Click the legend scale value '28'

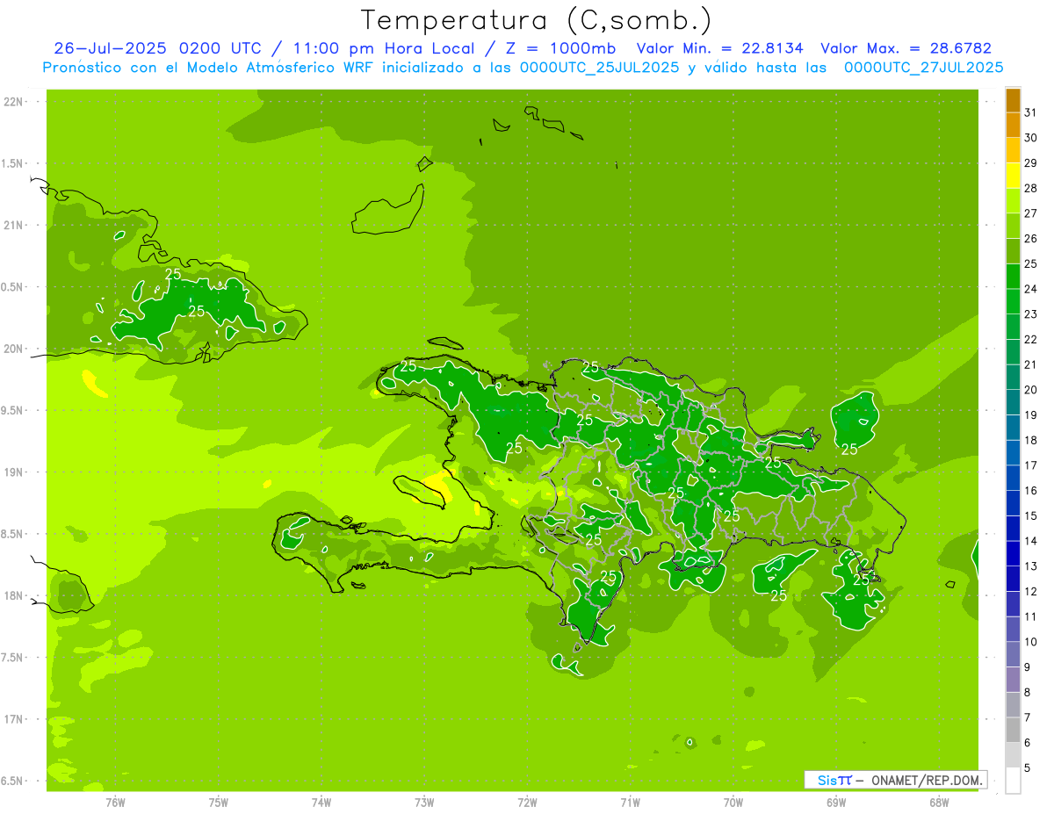tap(1031, 188)
